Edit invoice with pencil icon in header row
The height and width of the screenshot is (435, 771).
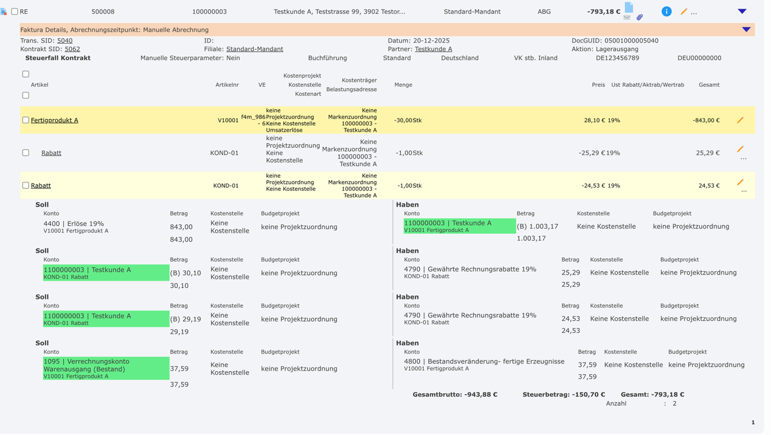(x=683, y=12)
